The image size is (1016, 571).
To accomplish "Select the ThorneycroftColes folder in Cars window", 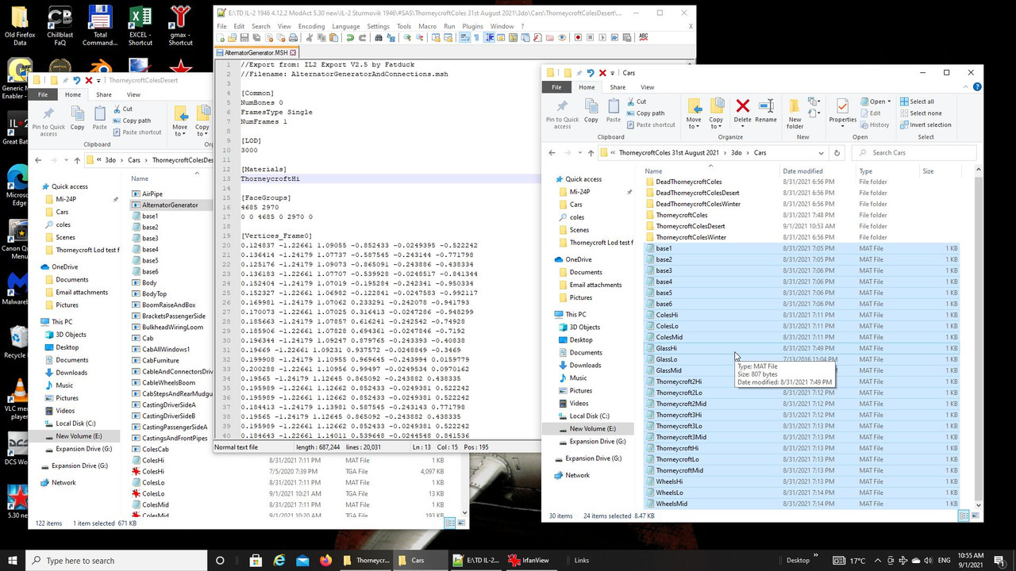I will [681, 215].
